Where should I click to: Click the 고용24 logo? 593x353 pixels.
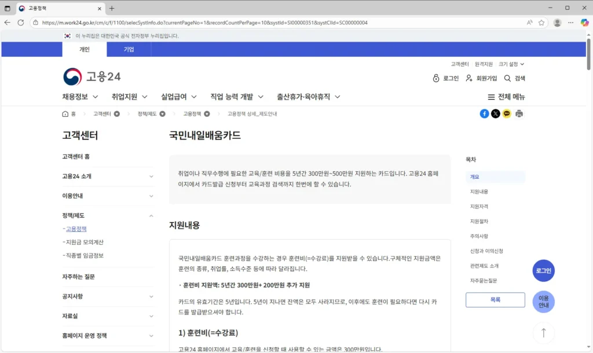click(x=91, y=77)
